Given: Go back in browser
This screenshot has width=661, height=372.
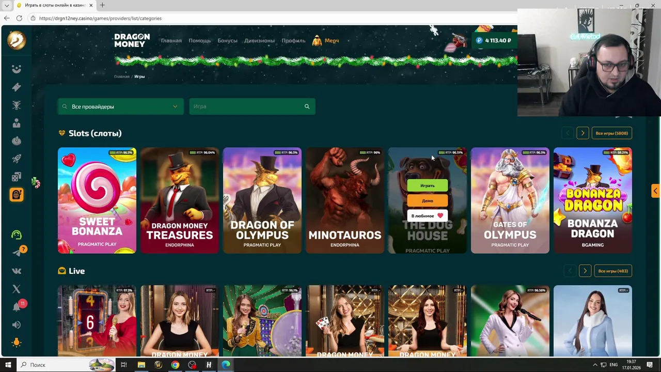Looking at the screenshot, I should pyautogui.click(x=7, y=18).
